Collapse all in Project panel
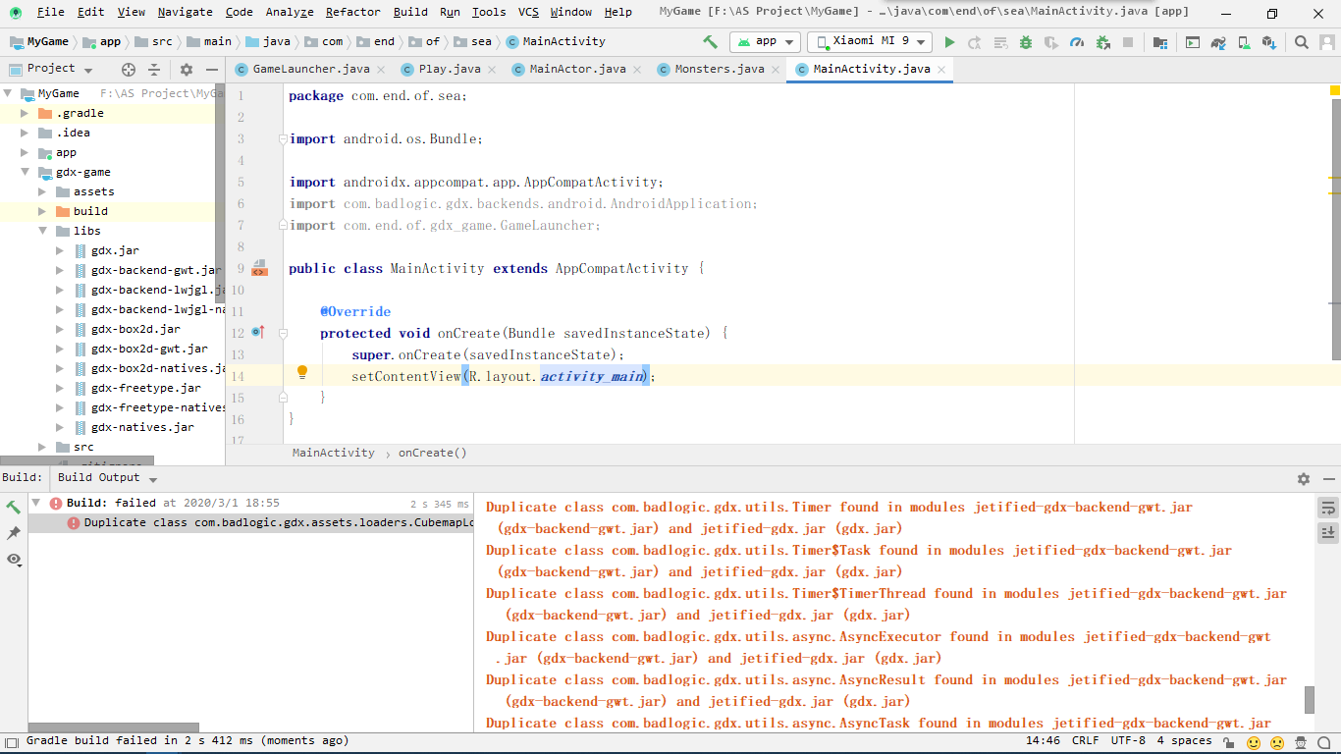The height and width of the screenshot is (754, 1341). pos(154,70)
